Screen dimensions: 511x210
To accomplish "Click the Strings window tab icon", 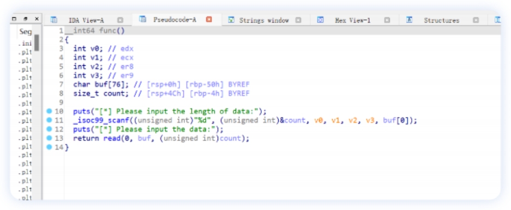I will pos(231,20).
